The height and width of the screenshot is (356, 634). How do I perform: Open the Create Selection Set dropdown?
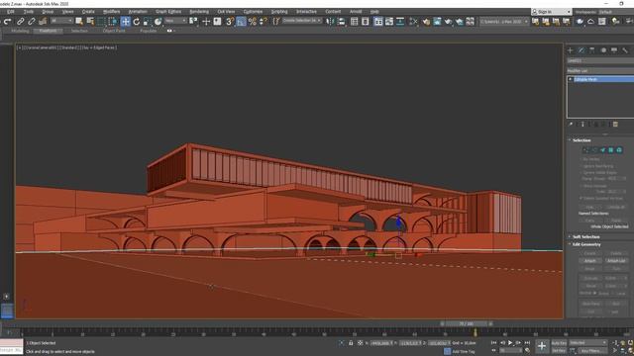pos(301,21)
